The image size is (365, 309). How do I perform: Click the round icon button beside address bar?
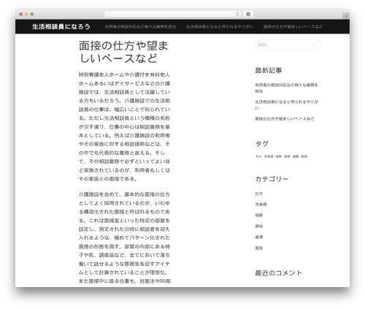[248, 14]
